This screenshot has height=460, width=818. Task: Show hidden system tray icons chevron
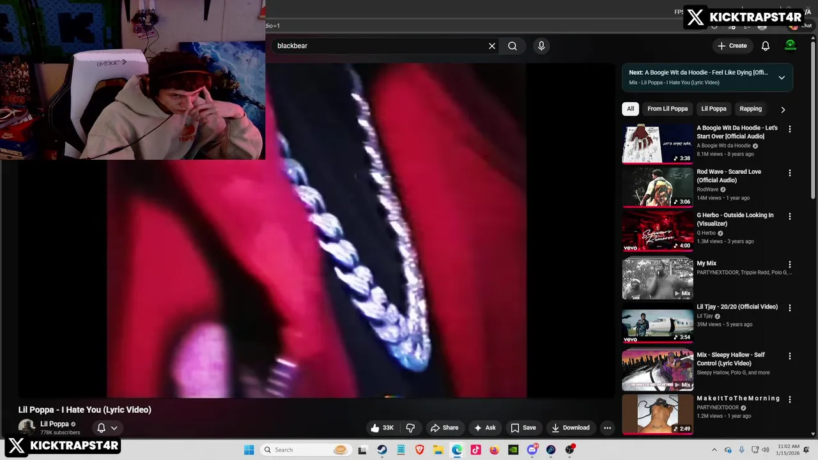pyautogui.click(x=714, y=450)
